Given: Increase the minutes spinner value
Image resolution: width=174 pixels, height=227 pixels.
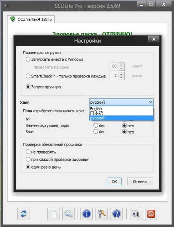Looking at the screenshot, I should [121, 65].
